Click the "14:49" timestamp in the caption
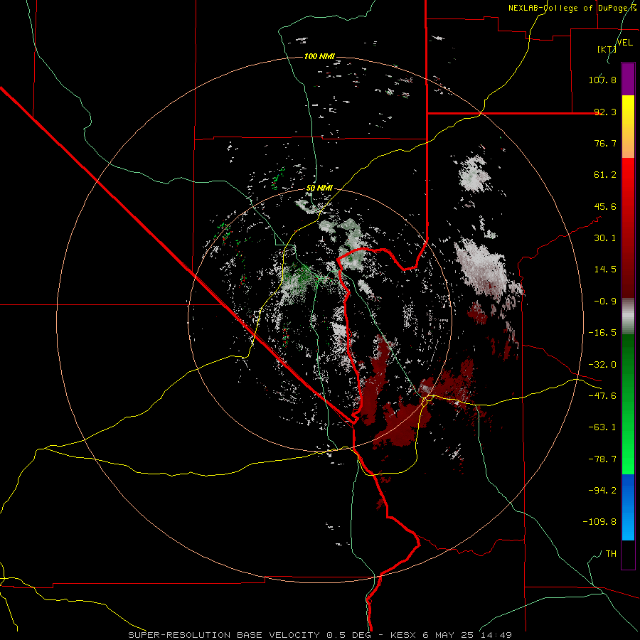Image resolution: width=640 pixels, height=640 pixels. point(497,635)
